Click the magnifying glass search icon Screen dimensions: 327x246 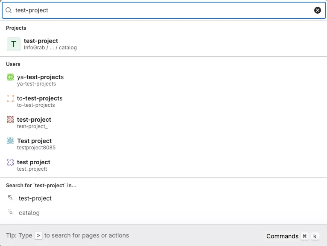click(9, 10)
